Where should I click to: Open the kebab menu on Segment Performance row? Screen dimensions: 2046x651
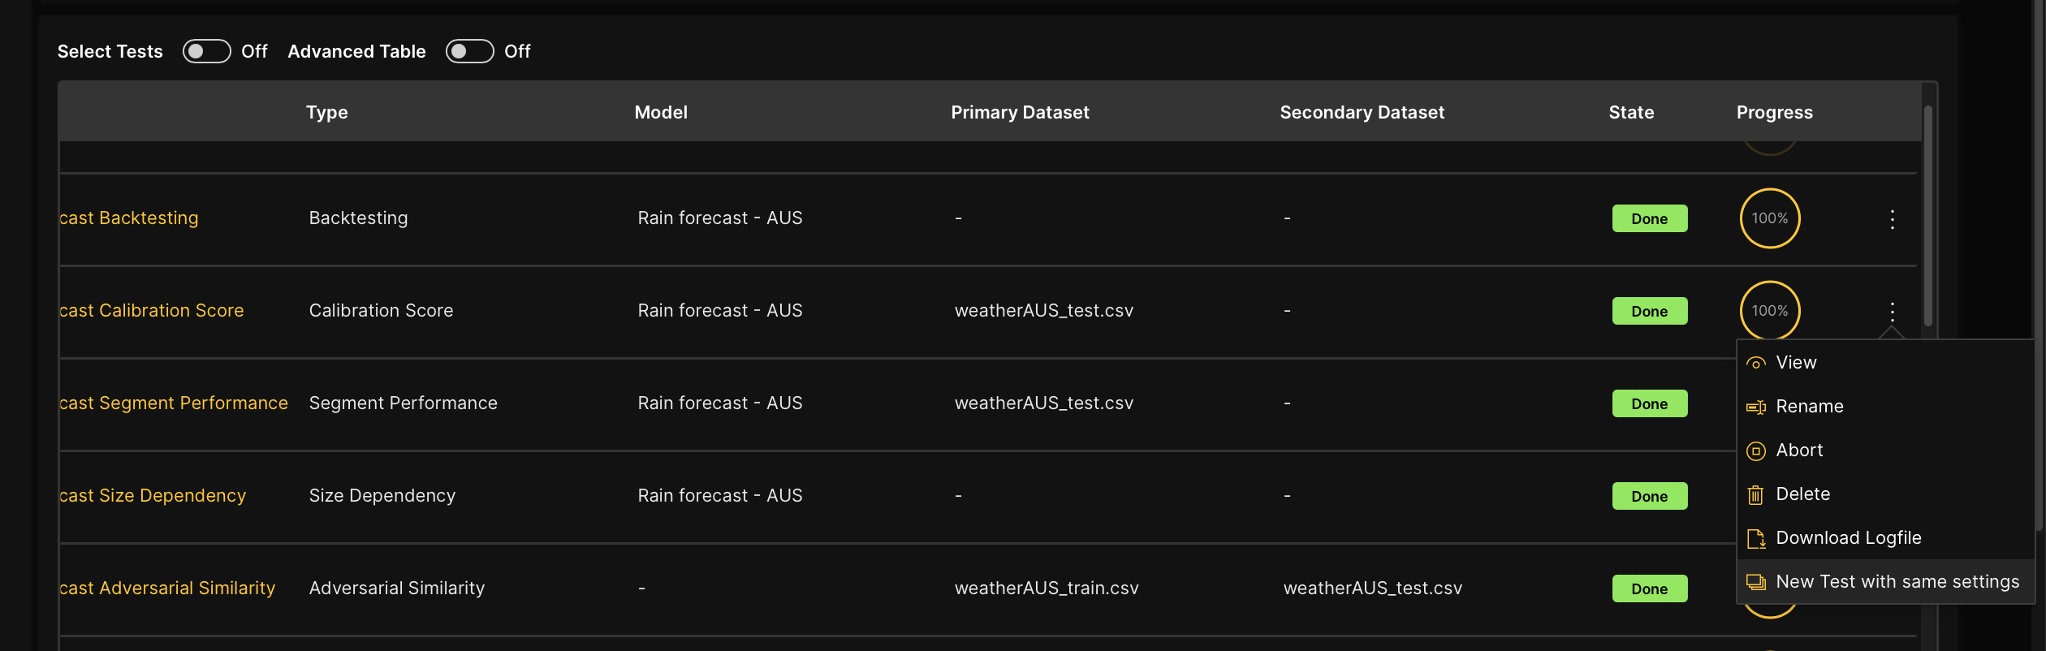pyautogui.click(x=1892, y=403)
